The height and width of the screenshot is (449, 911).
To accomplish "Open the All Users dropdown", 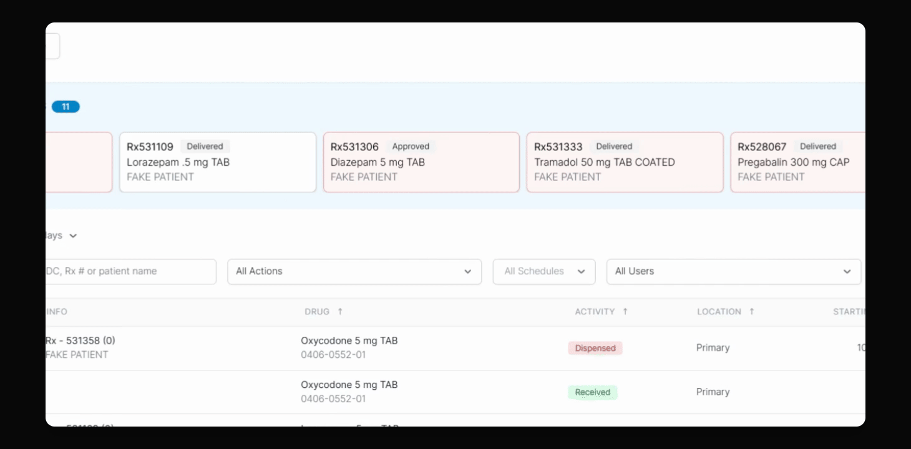I will click(x=734, y=271).
